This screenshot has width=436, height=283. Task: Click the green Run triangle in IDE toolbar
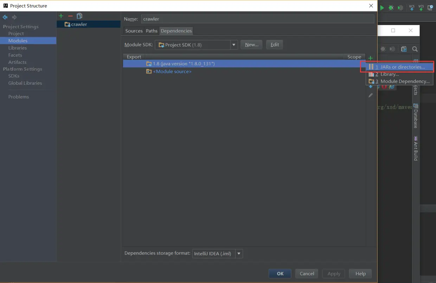coord(382,8)
